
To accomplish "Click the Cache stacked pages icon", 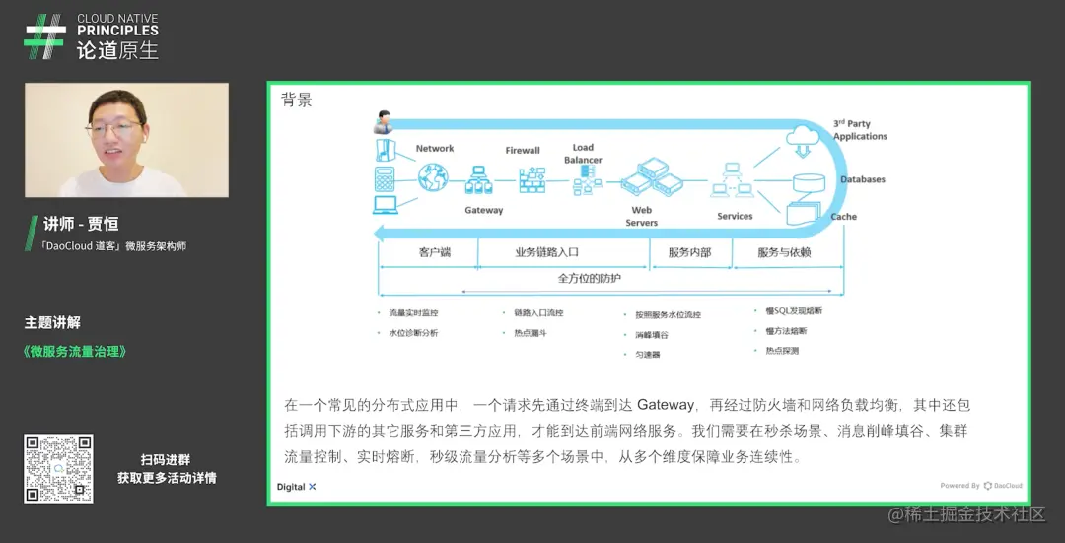I will pos(806,213).
